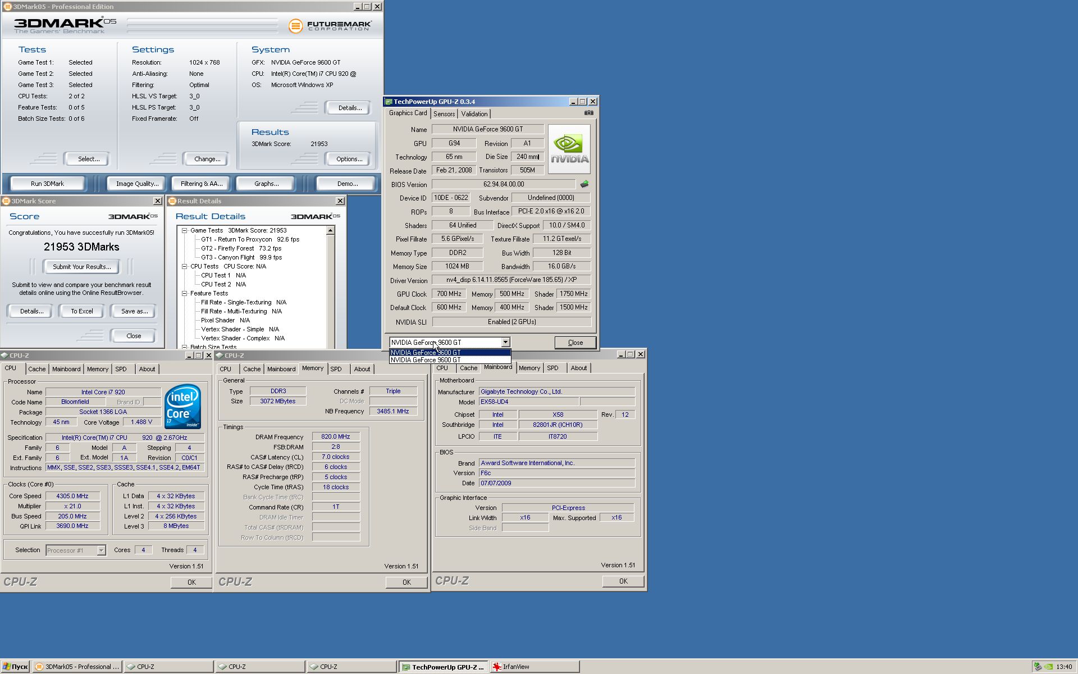The image size is (1078, 674).
Task: Click the DRAM Frequency 820.0 MHz value
Action: tap(336, 436)
